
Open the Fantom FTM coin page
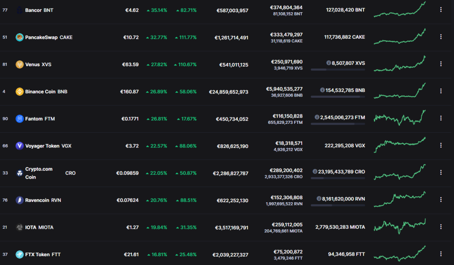[40, 119]
